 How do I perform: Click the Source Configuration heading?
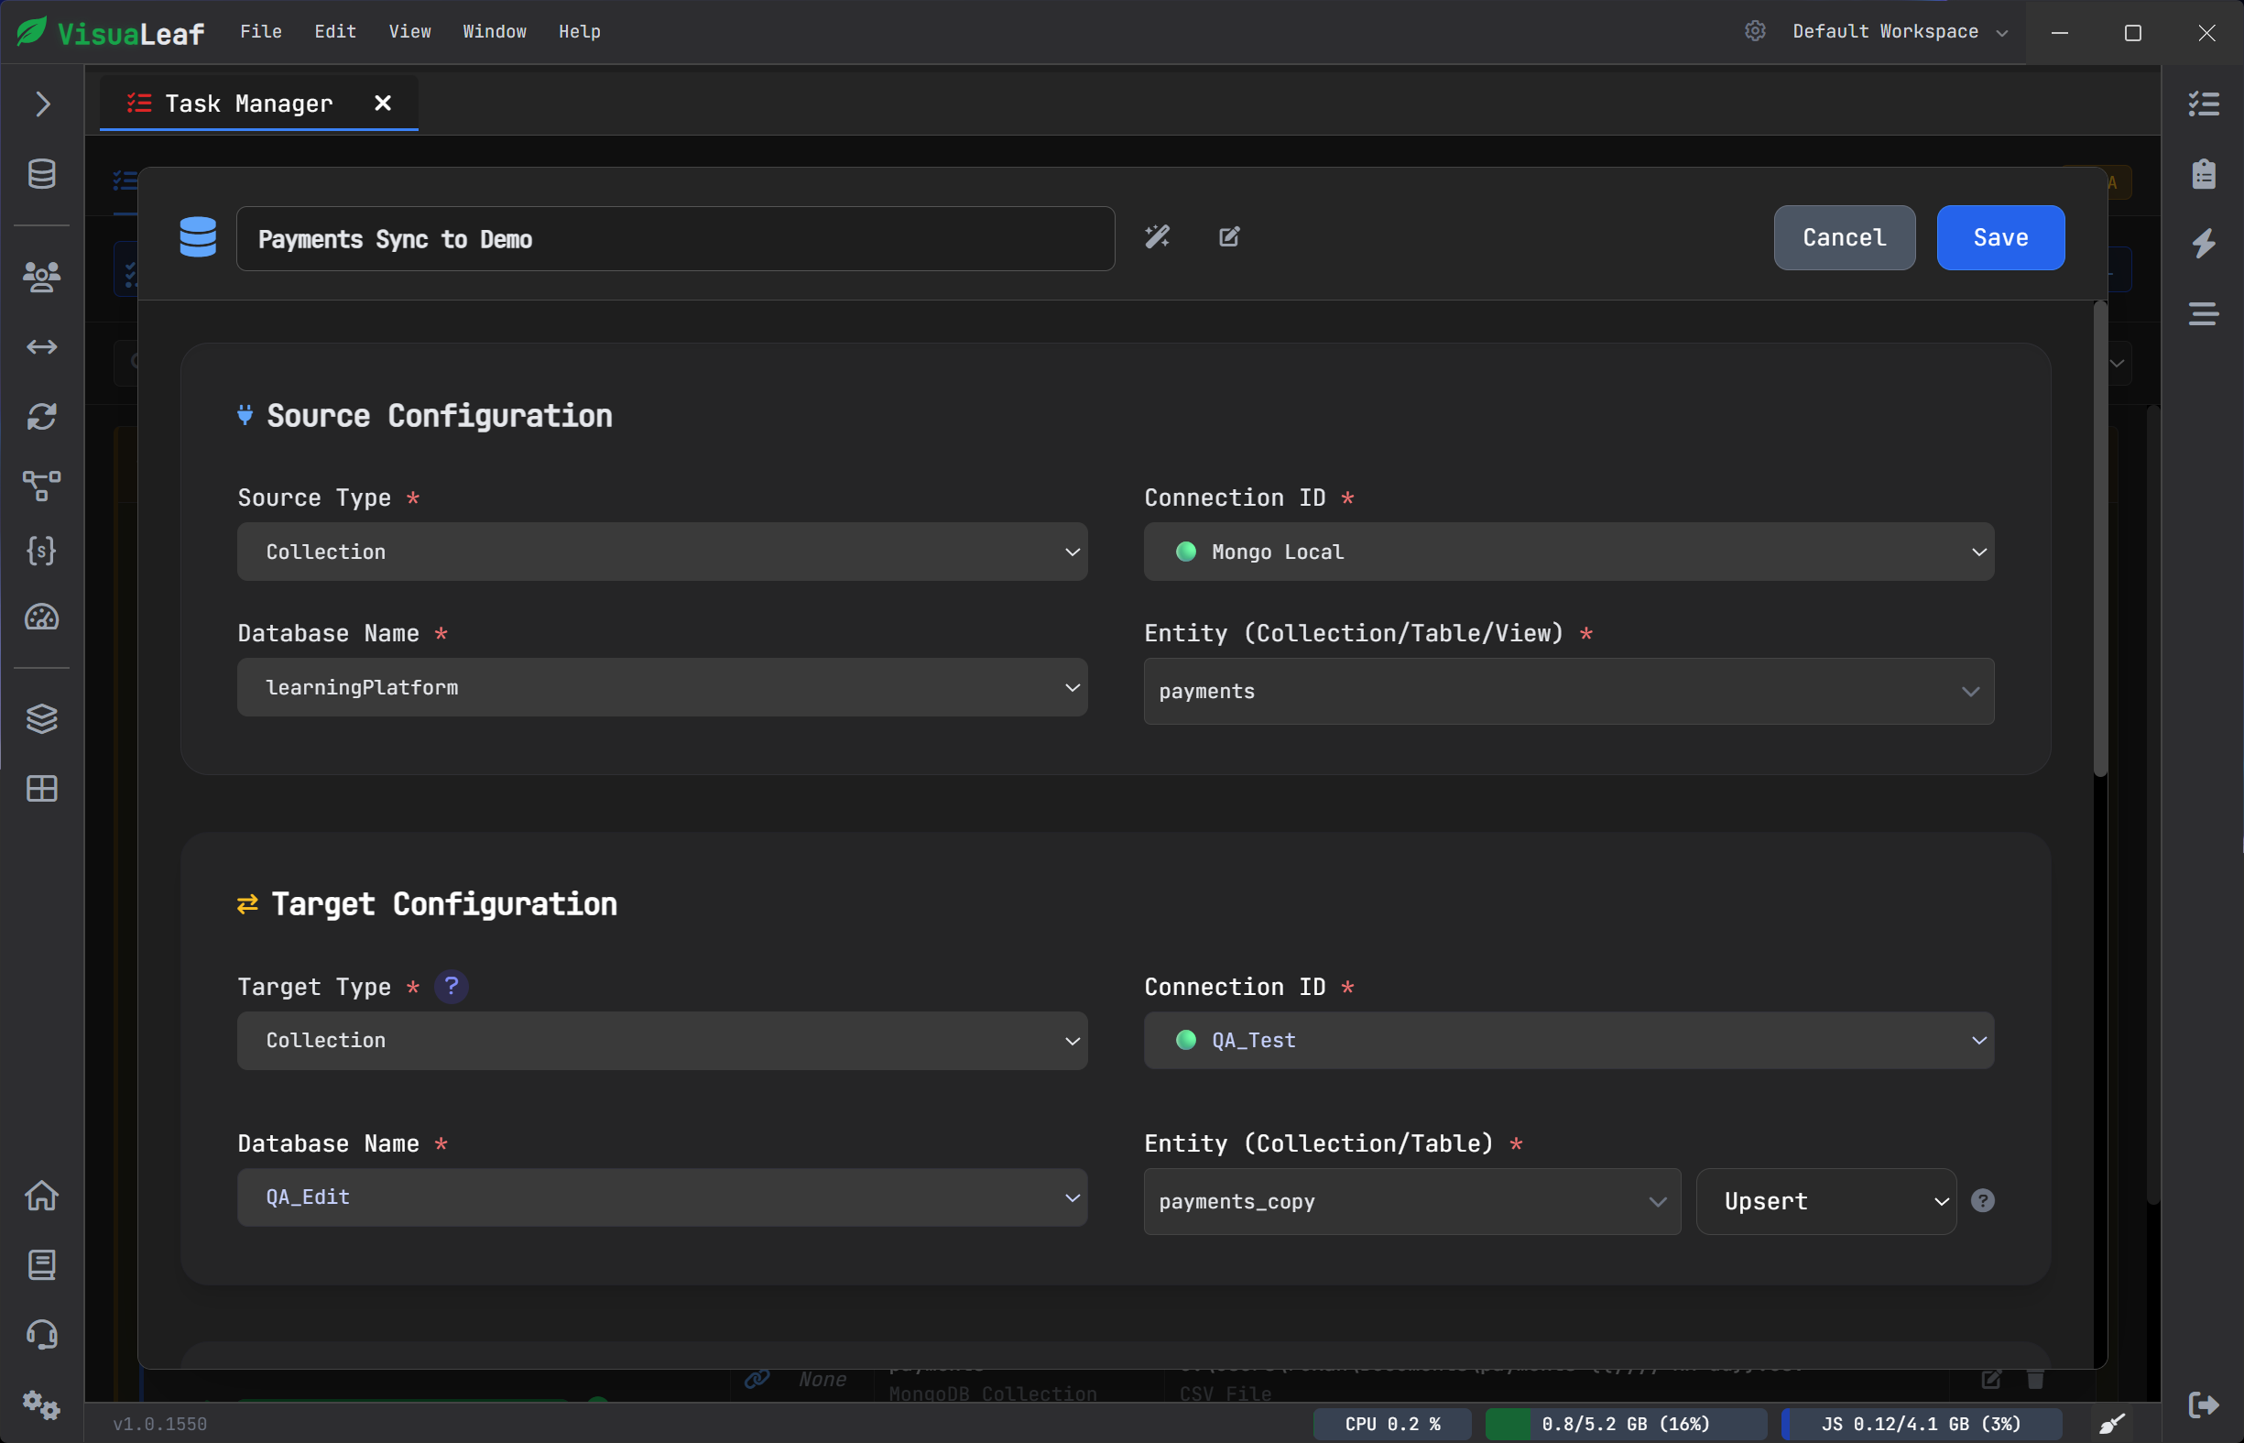(440, 416)
